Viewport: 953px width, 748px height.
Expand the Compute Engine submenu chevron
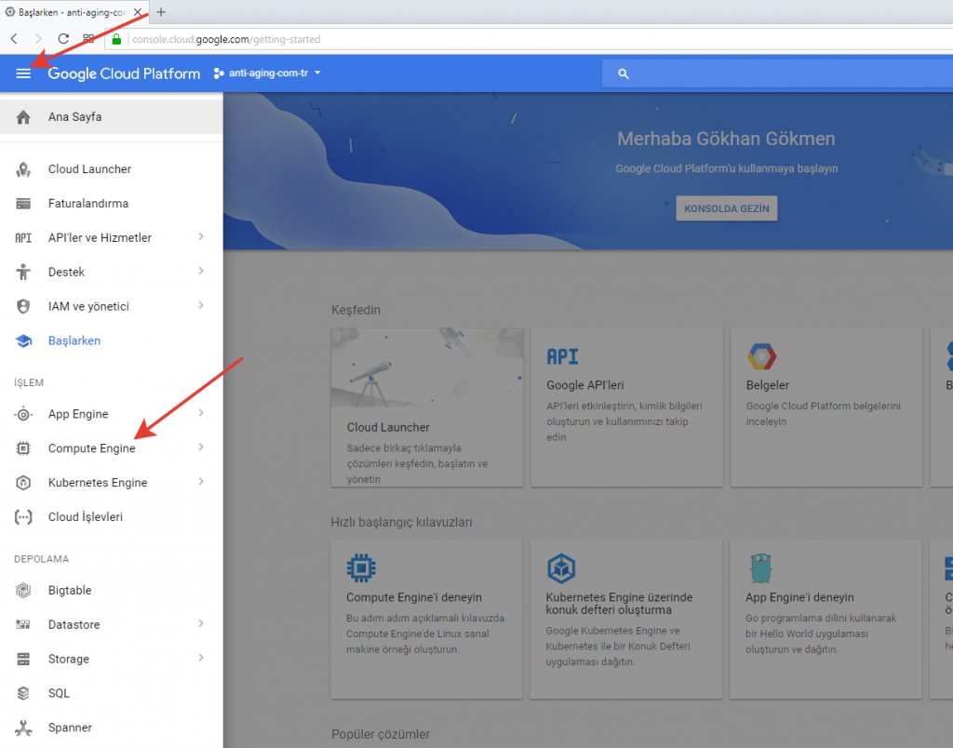(201, 447)
